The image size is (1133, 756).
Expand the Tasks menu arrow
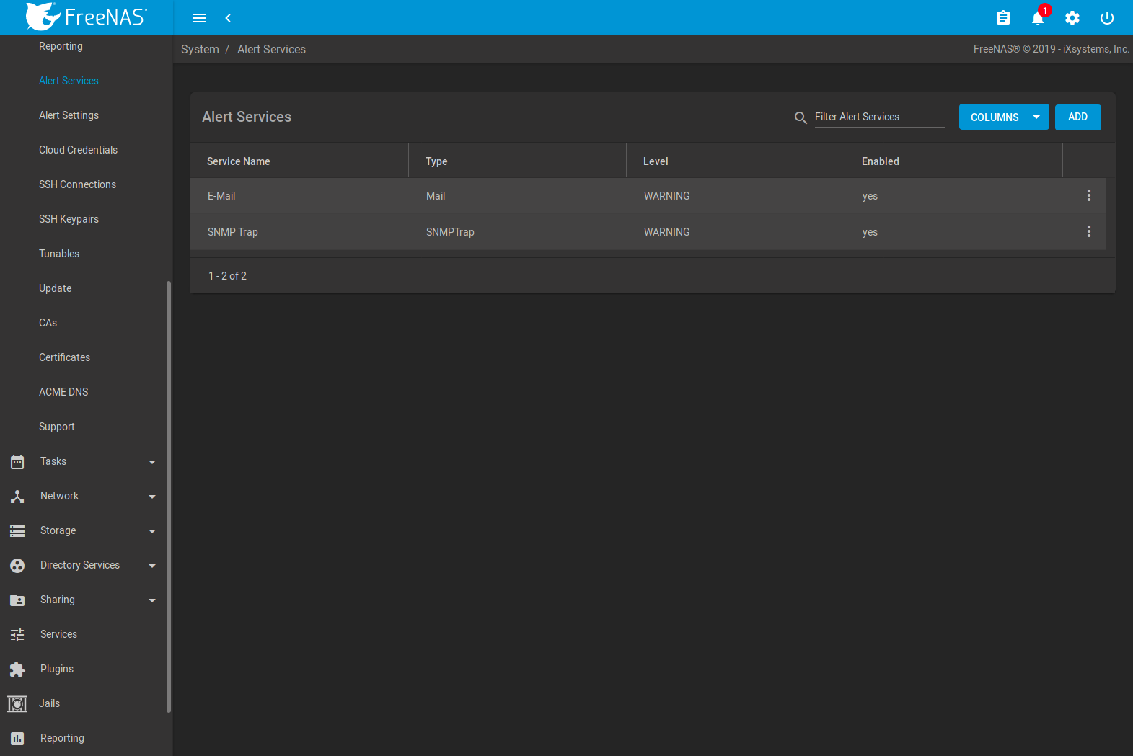click(152, 462)
